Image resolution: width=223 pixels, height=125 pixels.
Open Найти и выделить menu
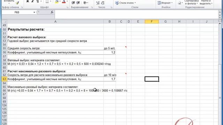(x=206, y=2)
